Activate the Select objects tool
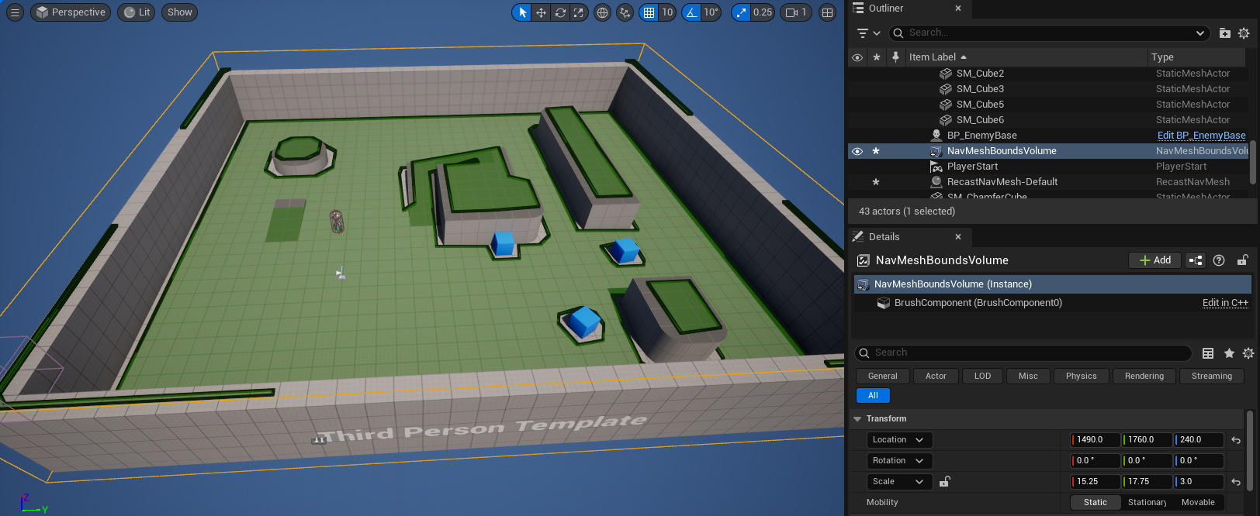Screen dimensions: 1260x516 [x=522, y=12]
